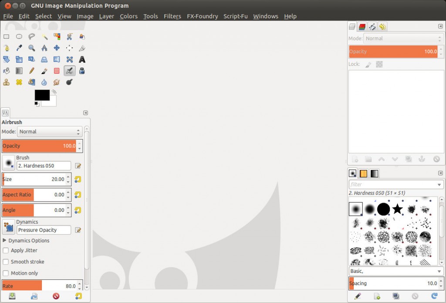
Task: Click the black foreground color swatch
Action: [42, 95]
